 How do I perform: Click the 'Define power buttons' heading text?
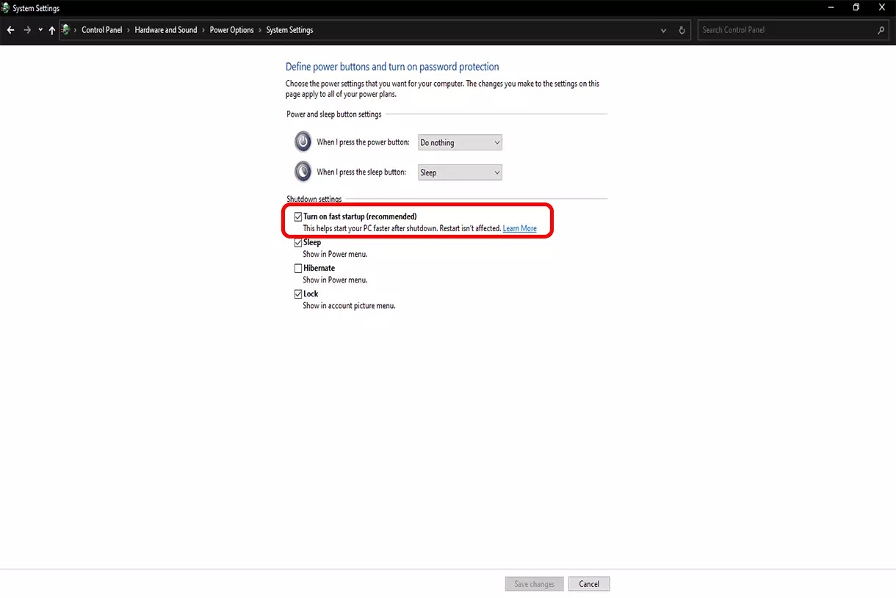pyautogui.click(x=392, y=67)
